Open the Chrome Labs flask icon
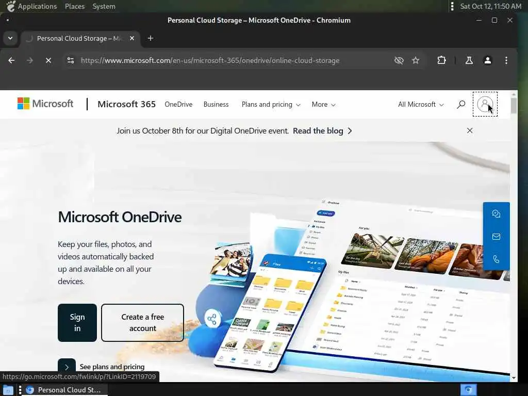Viewport: 528px width, 396px height. [469, 60]
